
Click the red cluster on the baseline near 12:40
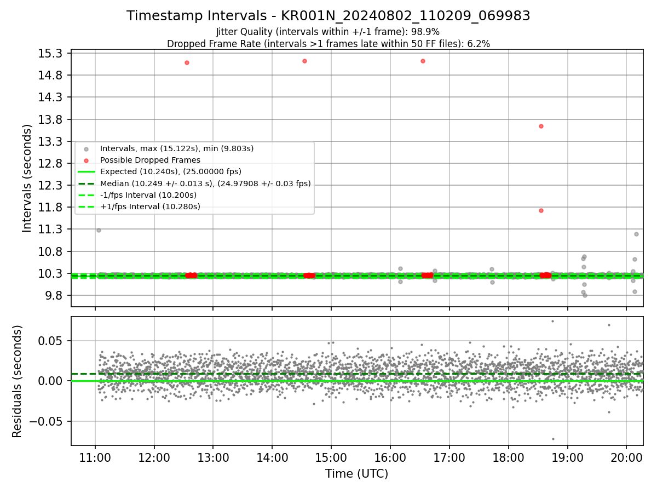[191, 276]
